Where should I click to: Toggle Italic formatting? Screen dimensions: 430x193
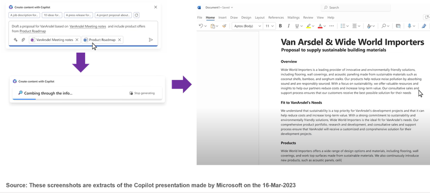289,26
